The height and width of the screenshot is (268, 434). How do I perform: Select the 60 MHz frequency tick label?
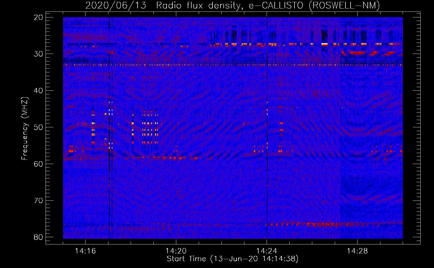pyautogui.click(x=39, y=164)
